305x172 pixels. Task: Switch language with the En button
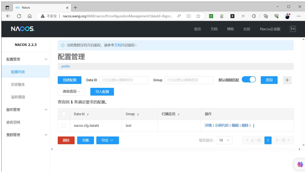(293, 29)
